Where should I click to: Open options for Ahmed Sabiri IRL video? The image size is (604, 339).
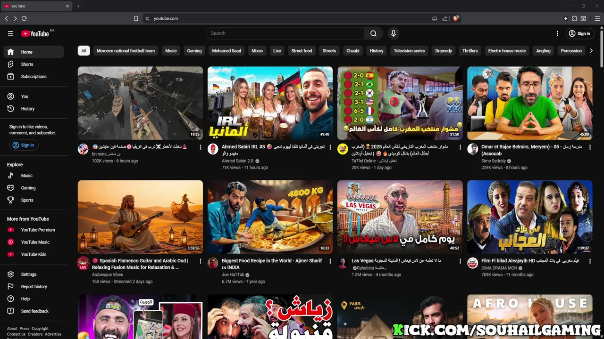tap(330, 147)
